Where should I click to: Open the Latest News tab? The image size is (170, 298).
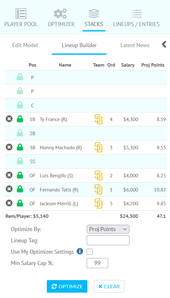[135, 45]
